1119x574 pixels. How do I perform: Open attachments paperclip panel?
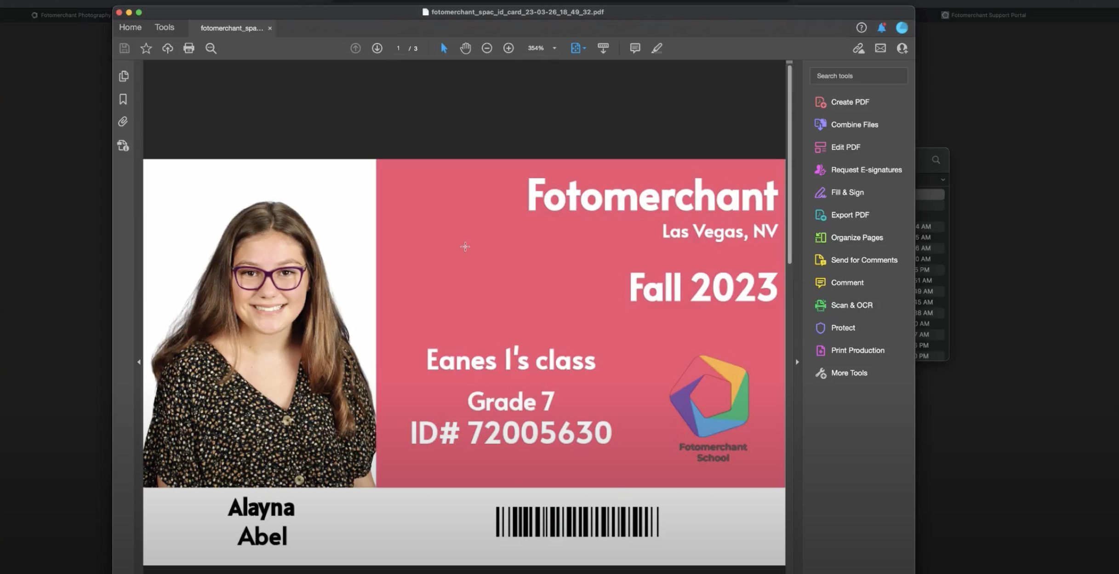click(x=123, y=121)
